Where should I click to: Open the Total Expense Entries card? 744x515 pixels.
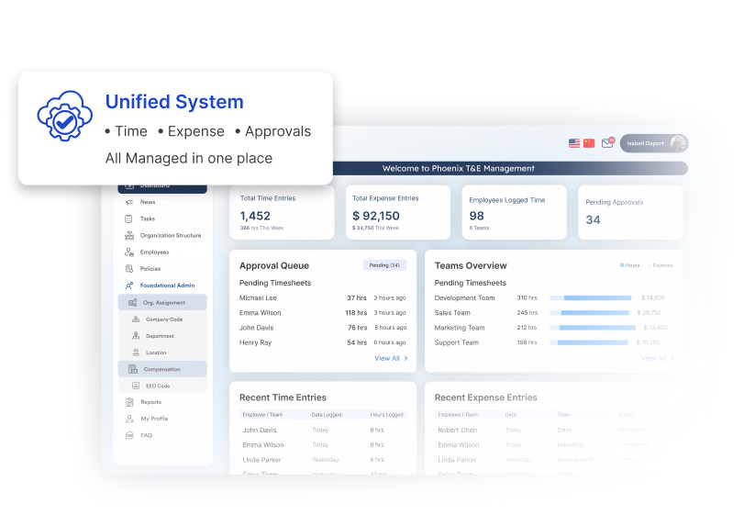[x=398, y=212]
